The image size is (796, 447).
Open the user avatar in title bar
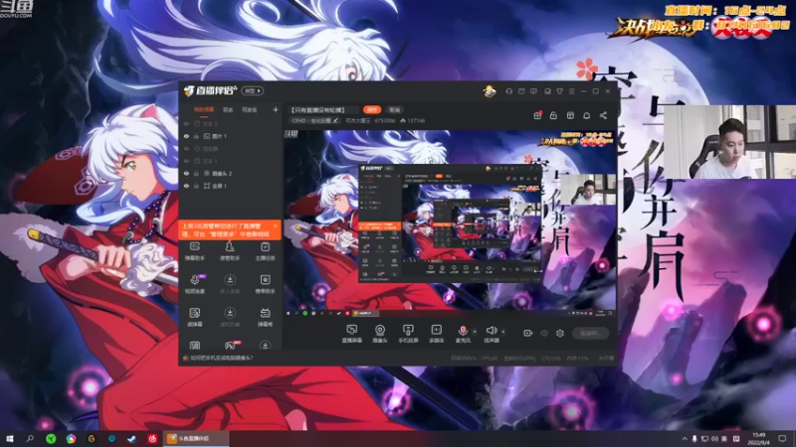tap(490, 91)
